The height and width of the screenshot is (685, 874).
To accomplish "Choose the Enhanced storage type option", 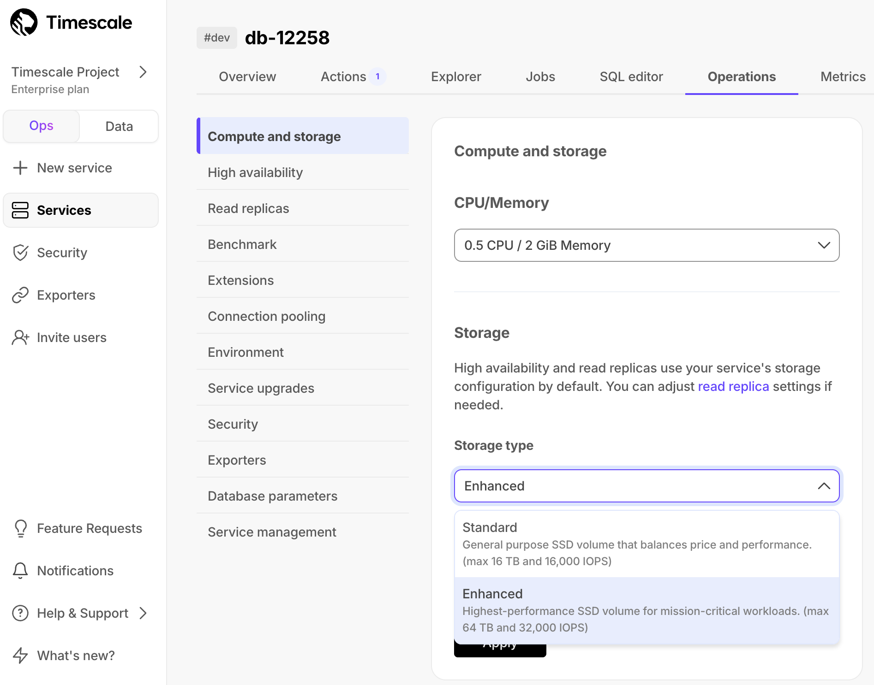I will (647, 610).
